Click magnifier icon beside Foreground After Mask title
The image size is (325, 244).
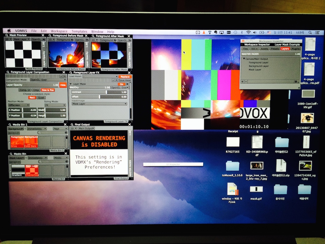pos(93,36)
